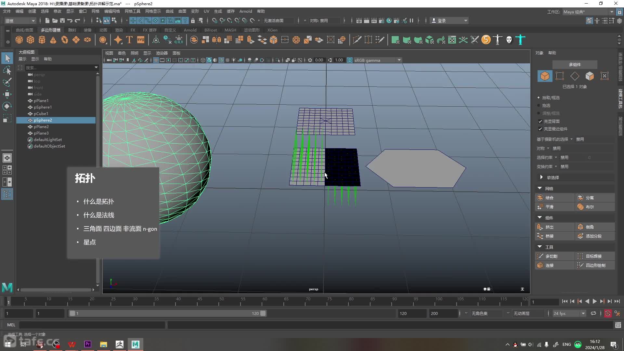The image size is (624, 351).
Task: Open the 文件 menu
Action: (x=7, y=11)
